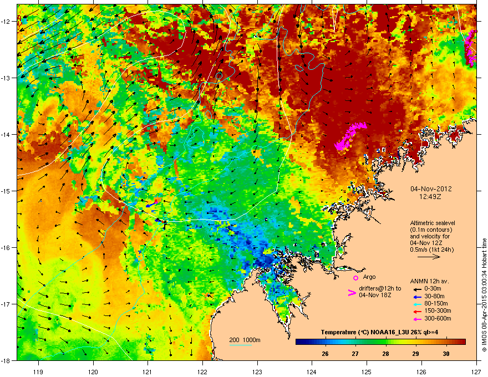Viewport: 488px width, 377px height.
Task: Click the magenta drifter track near 14°S 124.7°E
Action: tap(349, 136)
